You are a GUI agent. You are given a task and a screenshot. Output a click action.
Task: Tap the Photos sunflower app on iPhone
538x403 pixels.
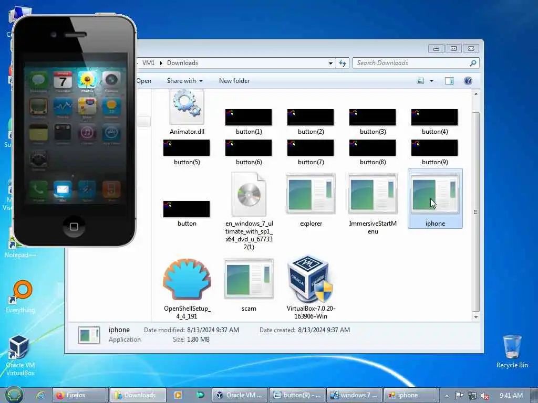point(87,80)
